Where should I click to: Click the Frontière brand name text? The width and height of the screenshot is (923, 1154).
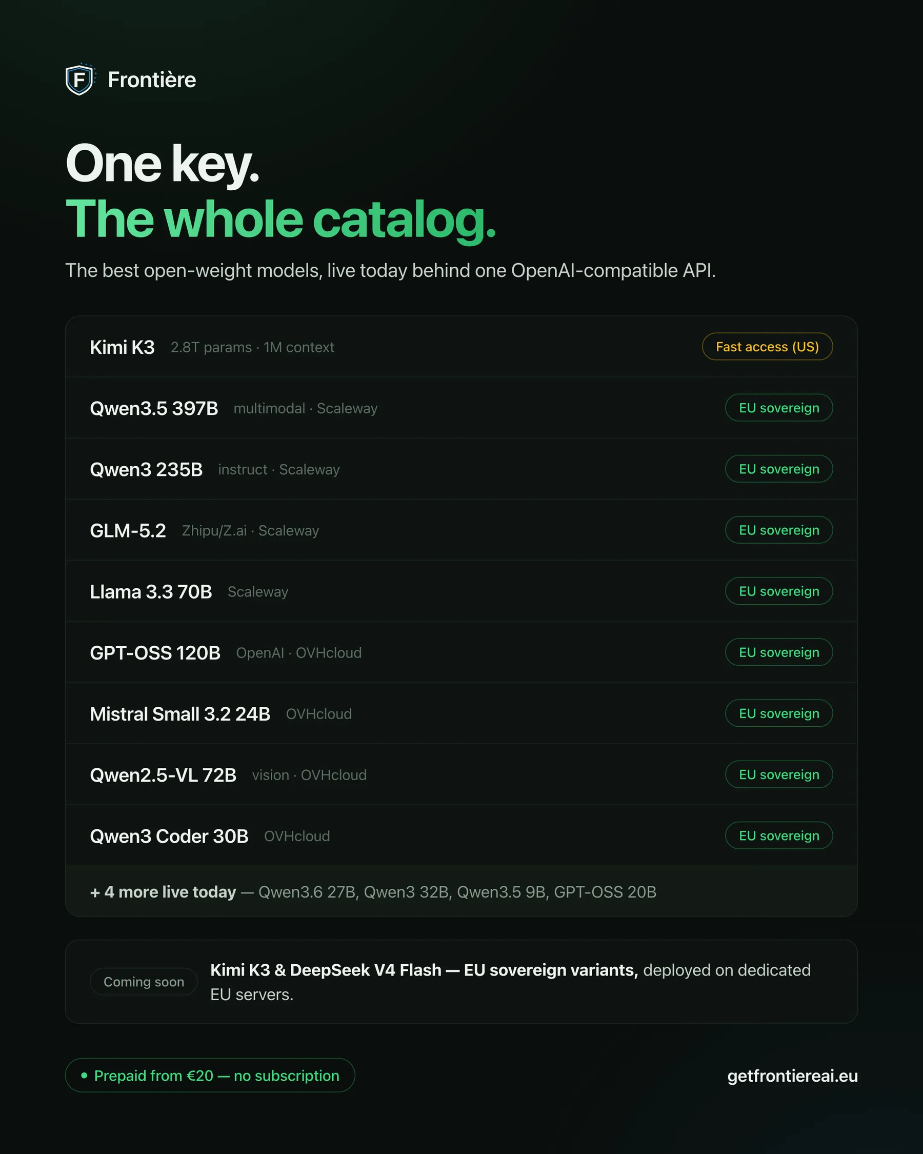coord(152,79)
